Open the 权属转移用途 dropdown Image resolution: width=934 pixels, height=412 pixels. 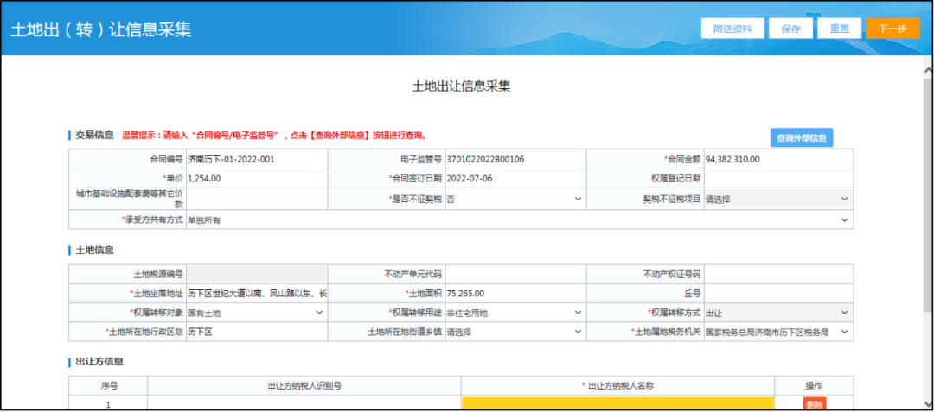pyautogui.click(x=514, y=312)
